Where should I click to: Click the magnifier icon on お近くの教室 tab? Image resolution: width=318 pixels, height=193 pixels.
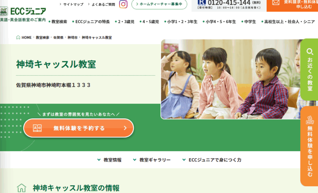click(310, 51)
